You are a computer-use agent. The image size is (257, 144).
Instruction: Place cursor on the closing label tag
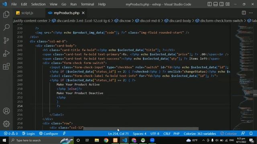pyautogui.click(x=57, y=115)
